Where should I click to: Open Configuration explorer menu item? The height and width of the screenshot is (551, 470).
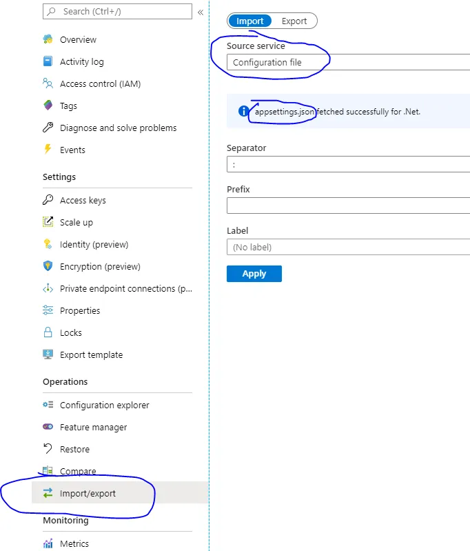coord(104,405)
